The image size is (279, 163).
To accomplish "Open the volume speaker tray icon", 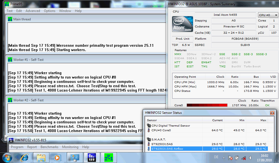I will tap(250, 158).
